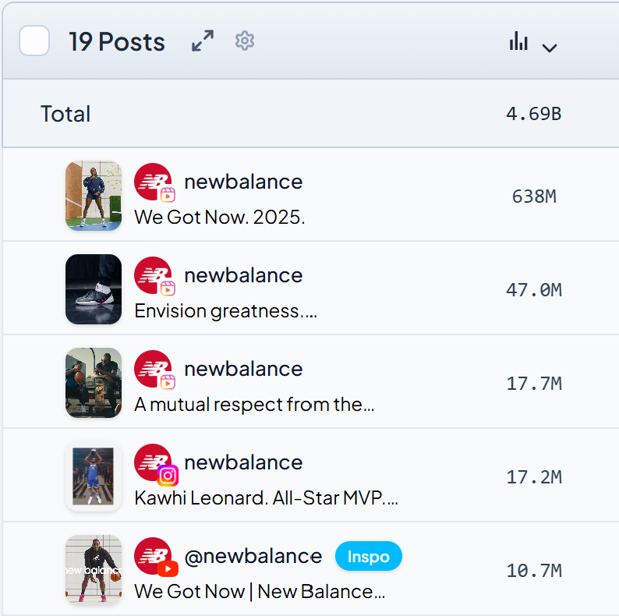The image size is (619, 616).
Task: Click newbalance name above 'Kawhi Leonard'
Action: click(243, 462)
